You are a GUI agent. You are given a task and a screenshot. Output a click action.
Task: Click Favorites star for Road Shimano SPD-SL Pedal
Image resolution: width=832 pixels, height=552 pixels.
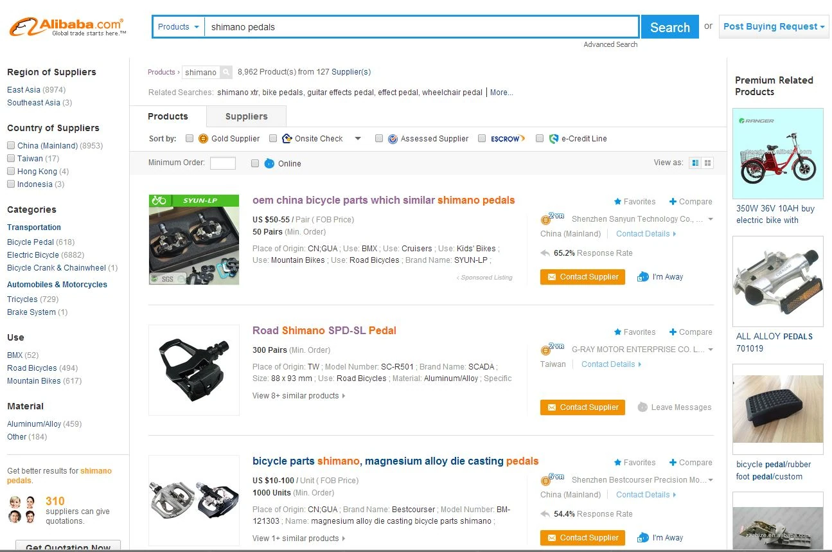click(x=617, y=332)
